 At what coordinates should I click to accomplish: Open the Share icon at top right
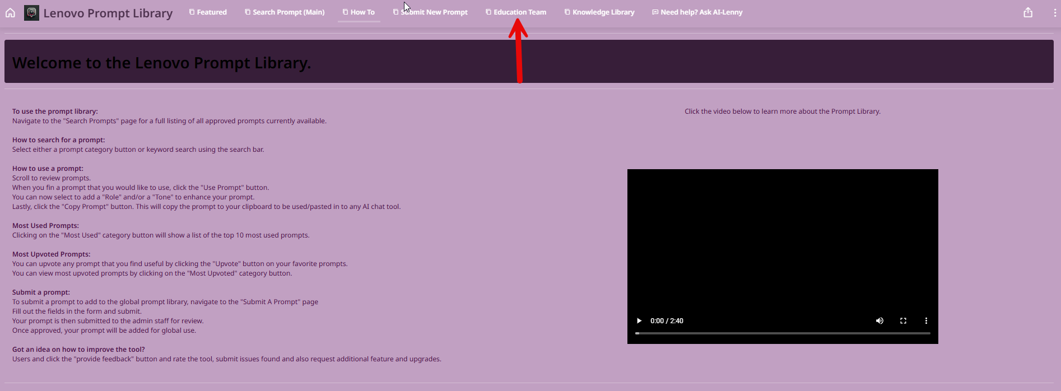[1028, 12]
